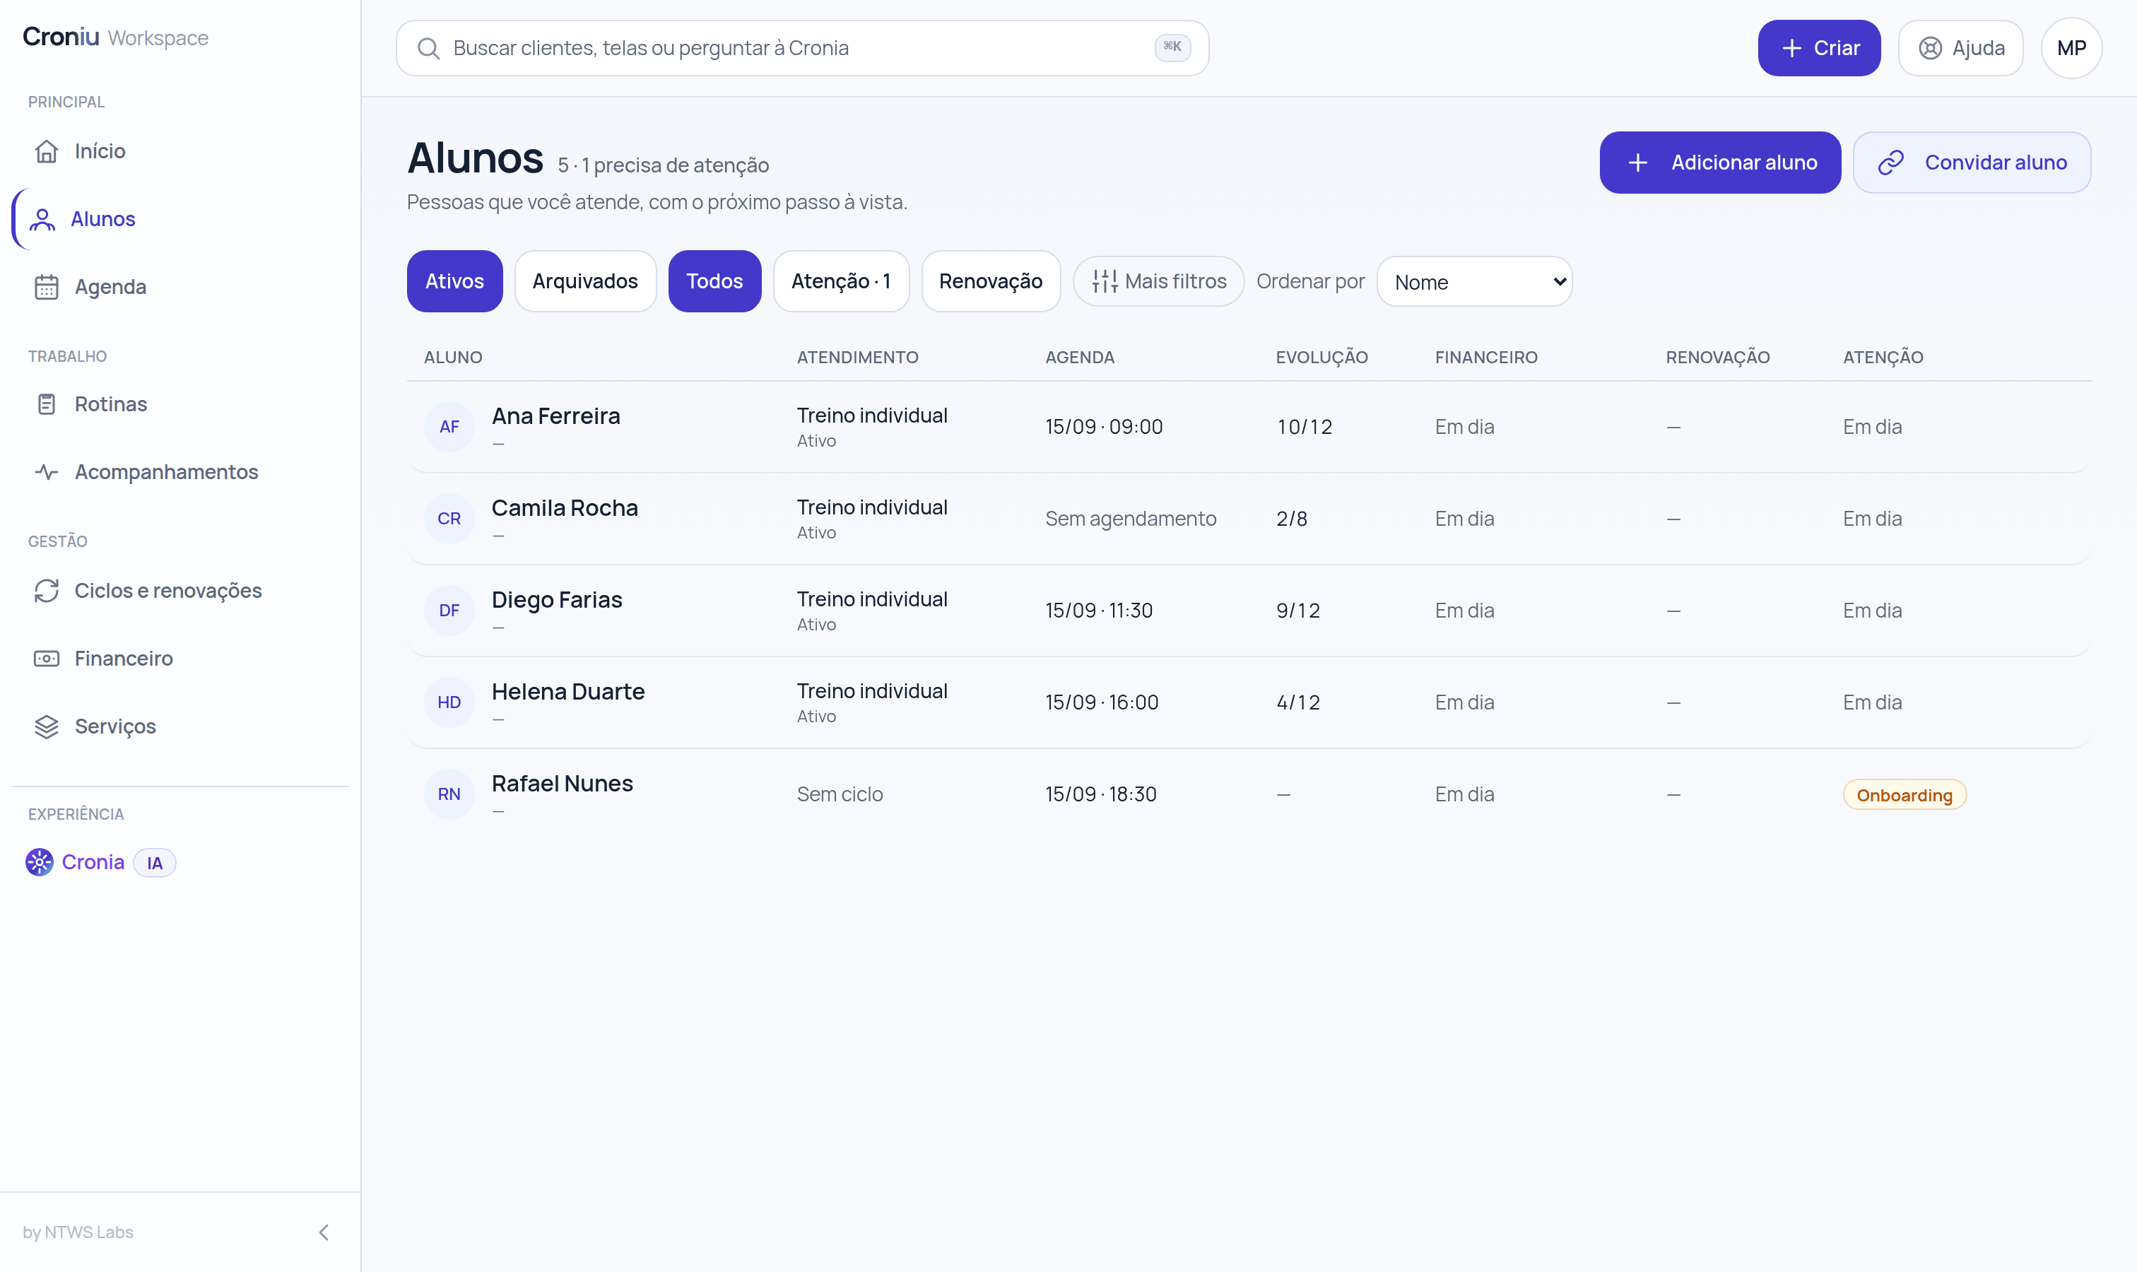Click the IA badge next to Cronia
The image size is (2137, 1272).
pos(154,862)
